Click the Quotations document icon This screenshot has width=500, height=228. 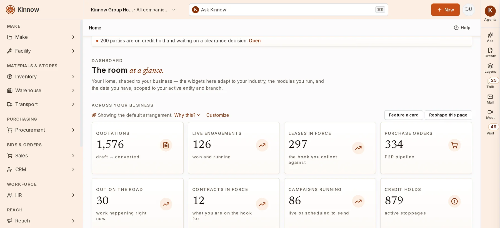pos(166,145)
